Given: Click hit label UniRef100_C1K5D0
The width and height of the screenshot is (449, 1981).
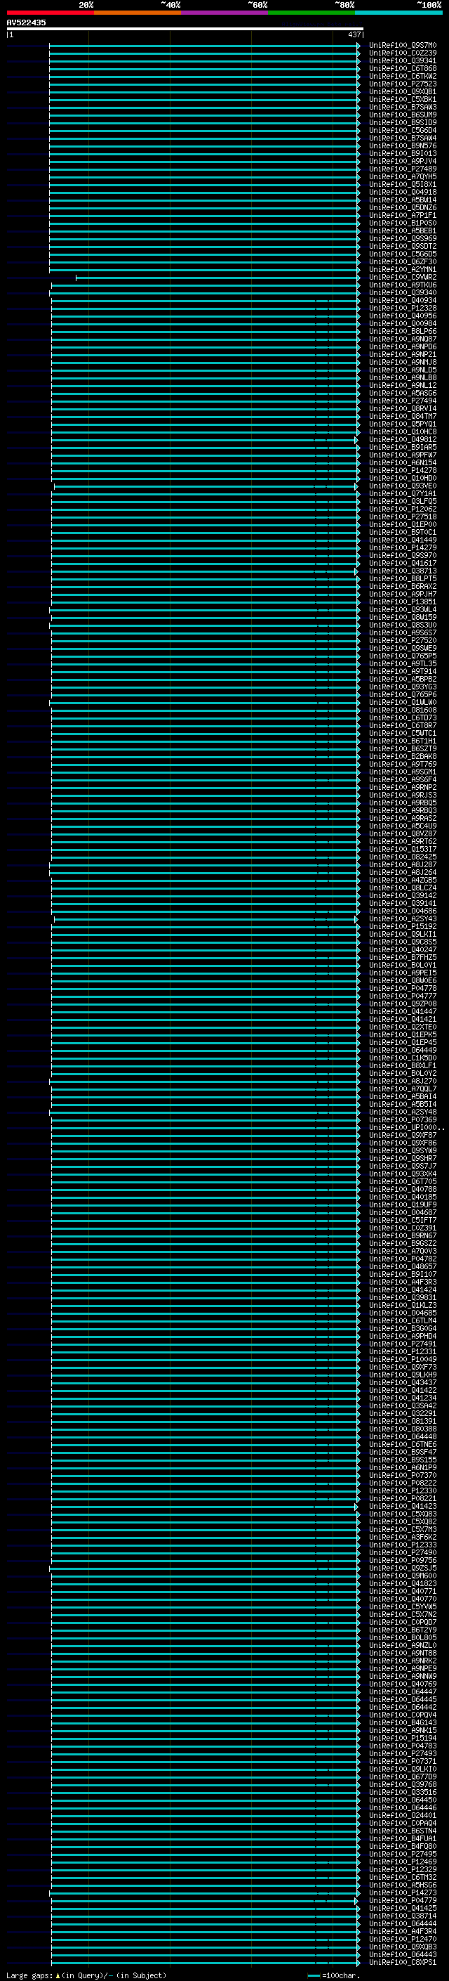Looking at the screenshot, I should (x=403, y=1058).
